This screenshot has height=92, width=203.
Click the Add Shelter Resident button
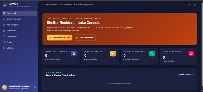point(59,38)
